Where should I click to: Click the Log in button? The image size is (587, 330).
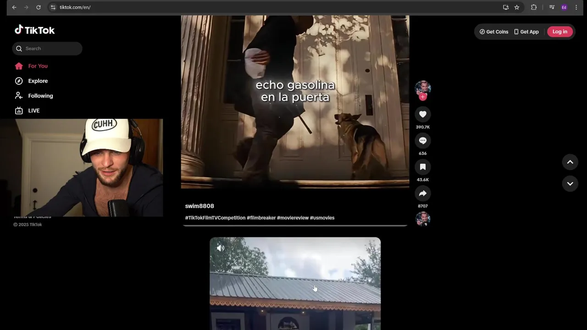559,32
